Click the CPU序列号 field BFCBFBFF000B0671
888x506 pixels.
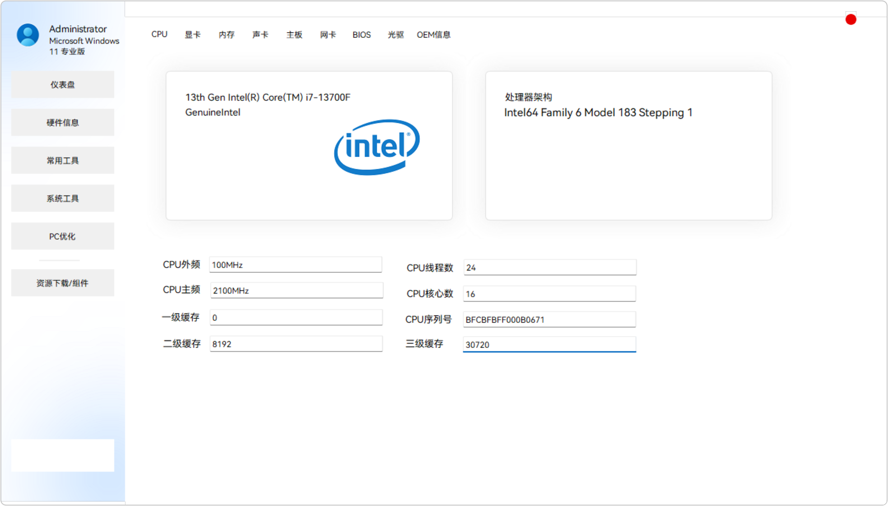coord(549,319)
